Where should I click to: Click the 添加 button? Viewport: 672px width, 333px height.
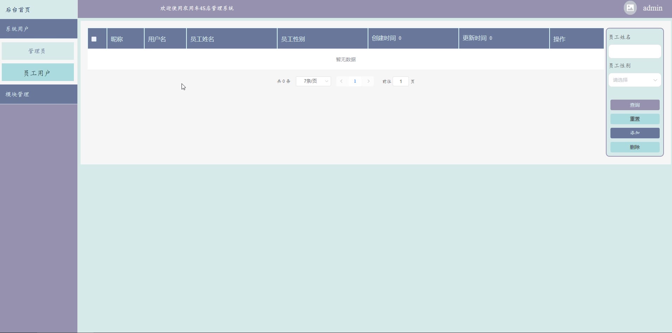point(635,133)
